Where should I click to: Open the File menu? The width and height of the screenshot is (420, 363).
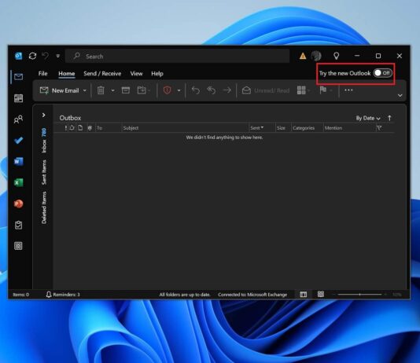coord(42,74)
